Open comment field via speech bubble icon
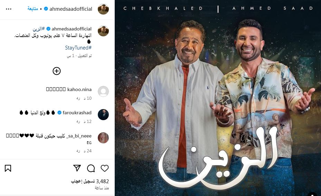 coord(91,168)
